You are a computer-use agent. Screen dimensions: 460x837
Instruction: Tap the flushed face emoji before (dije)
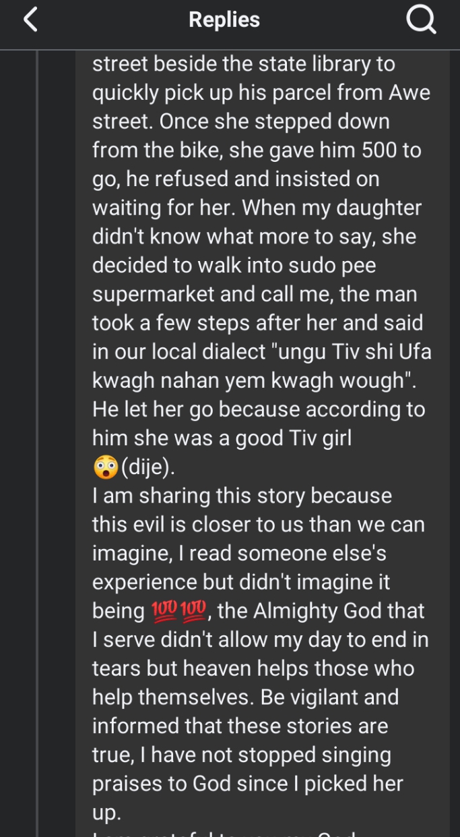(x=106, y=467)
